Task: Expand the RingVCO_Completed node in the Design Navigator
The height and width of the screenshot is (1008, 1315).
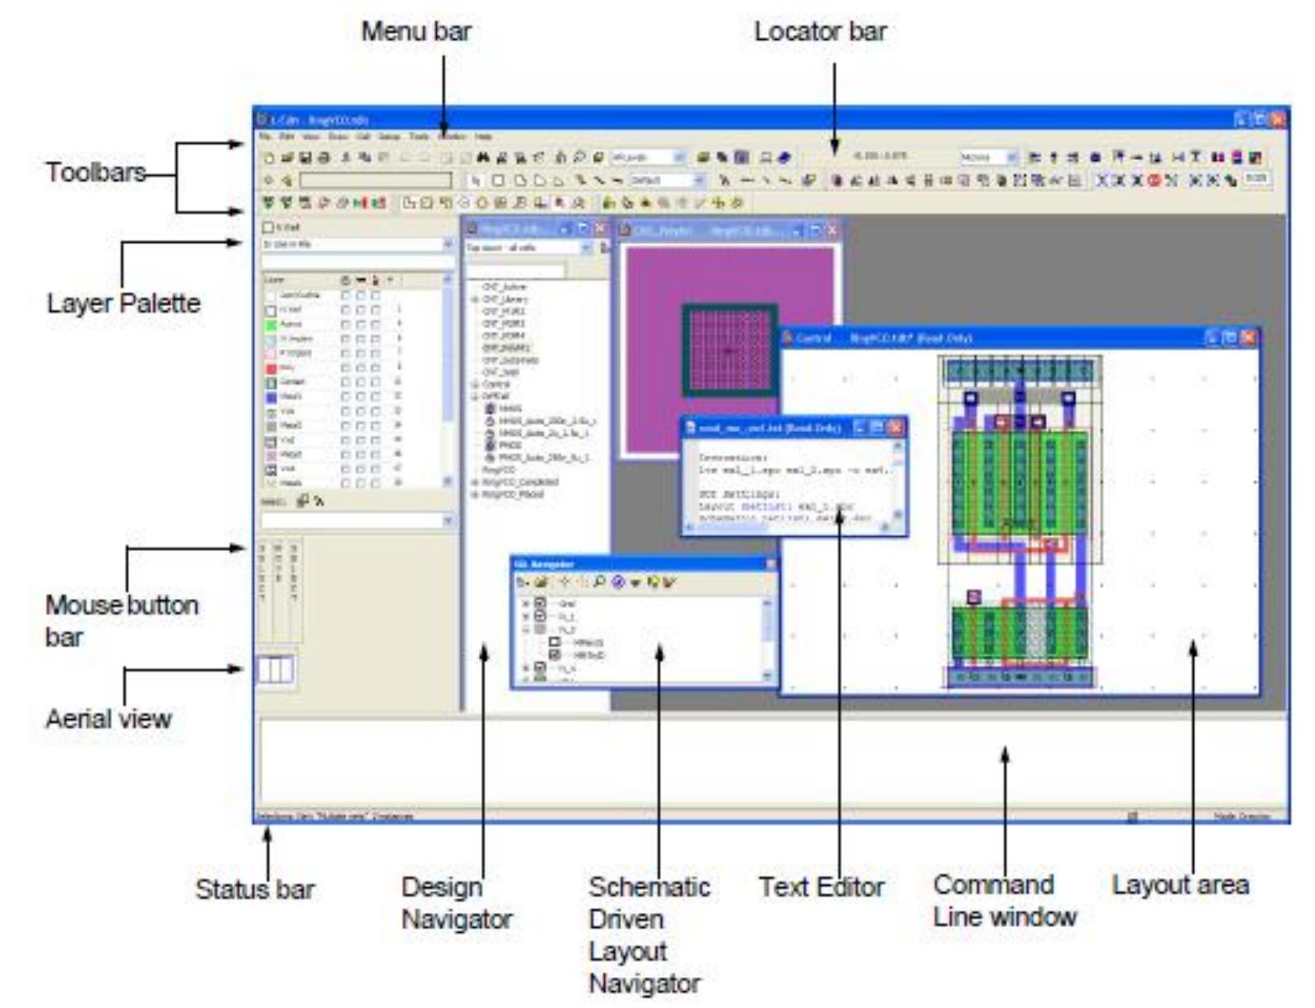Action: click(474, 483)
